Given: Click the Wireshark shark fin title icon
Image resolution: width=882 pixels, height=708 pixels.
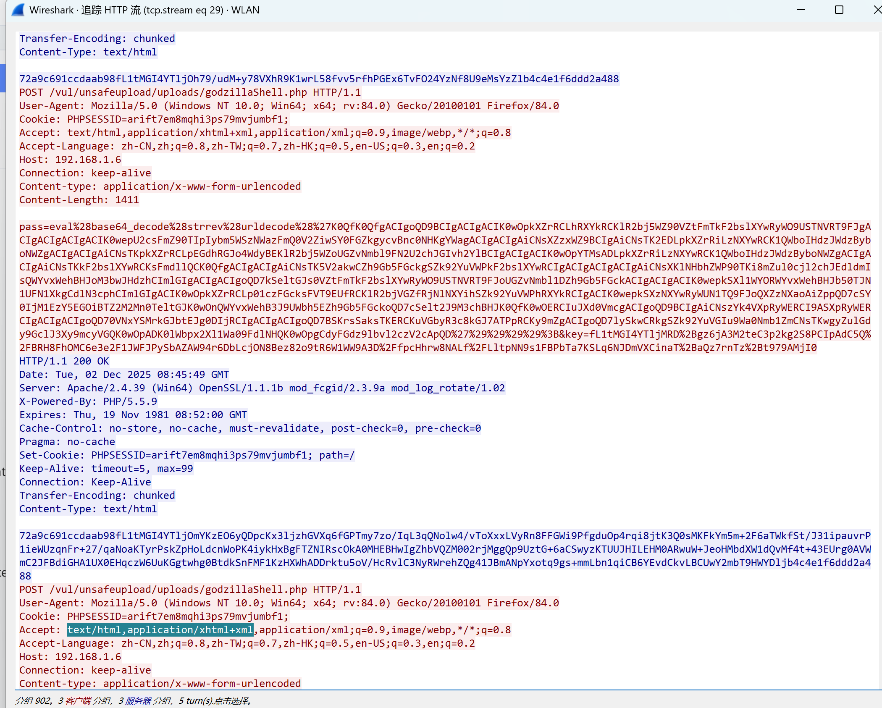Looking at the screenshot, I should click(x=18, y=10).
